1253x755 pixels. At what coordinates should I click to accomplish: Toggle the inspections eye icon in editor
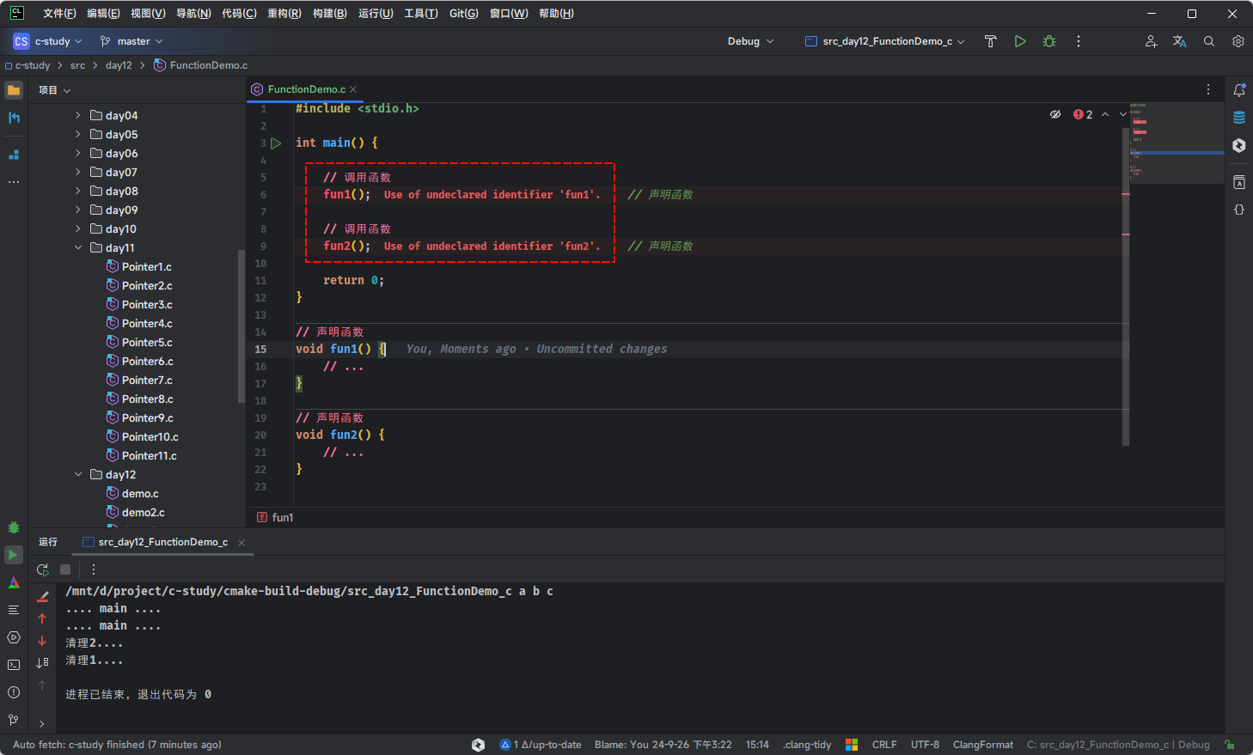click(x=1055, y=114)
